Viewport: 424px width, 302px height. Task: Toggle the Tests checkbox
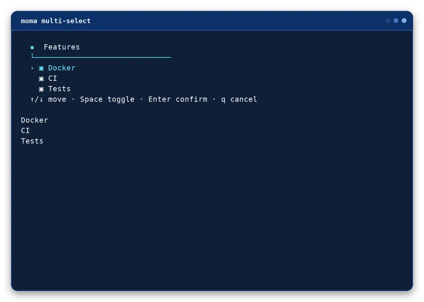[41, 89]
